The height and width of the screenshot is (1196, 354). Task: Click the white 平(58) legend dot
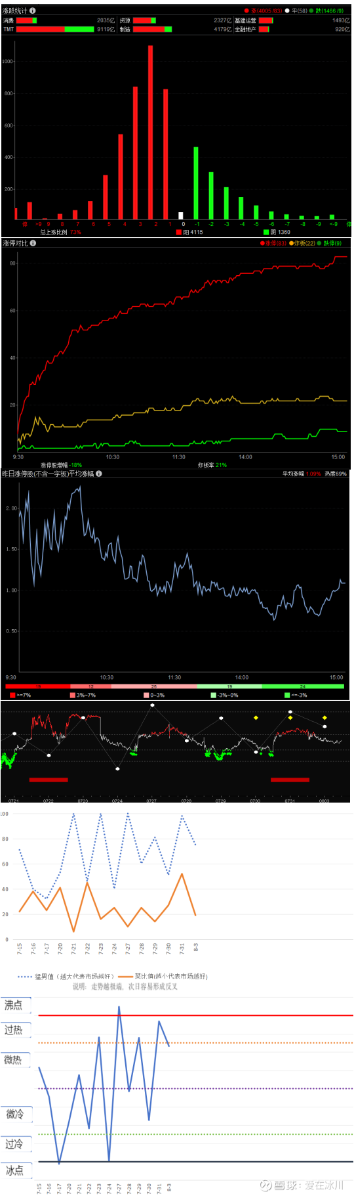pos(287,11)
